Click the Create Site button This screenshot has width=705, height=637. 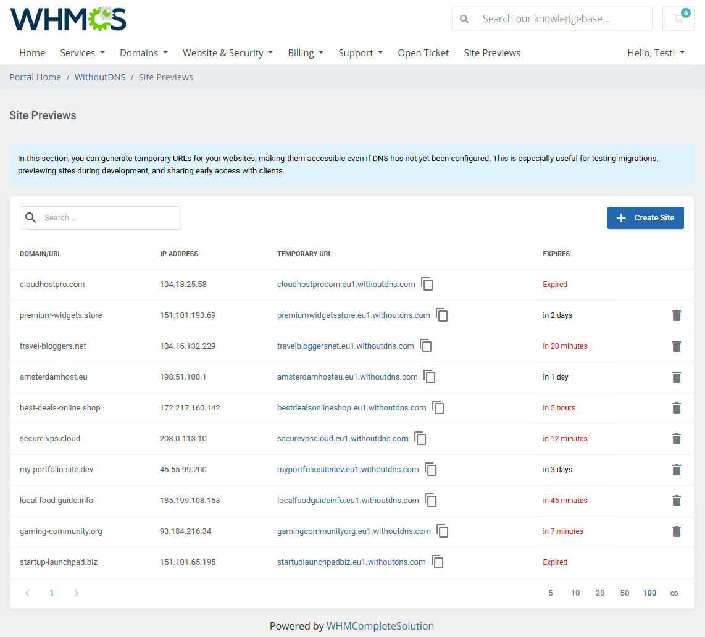645,218
